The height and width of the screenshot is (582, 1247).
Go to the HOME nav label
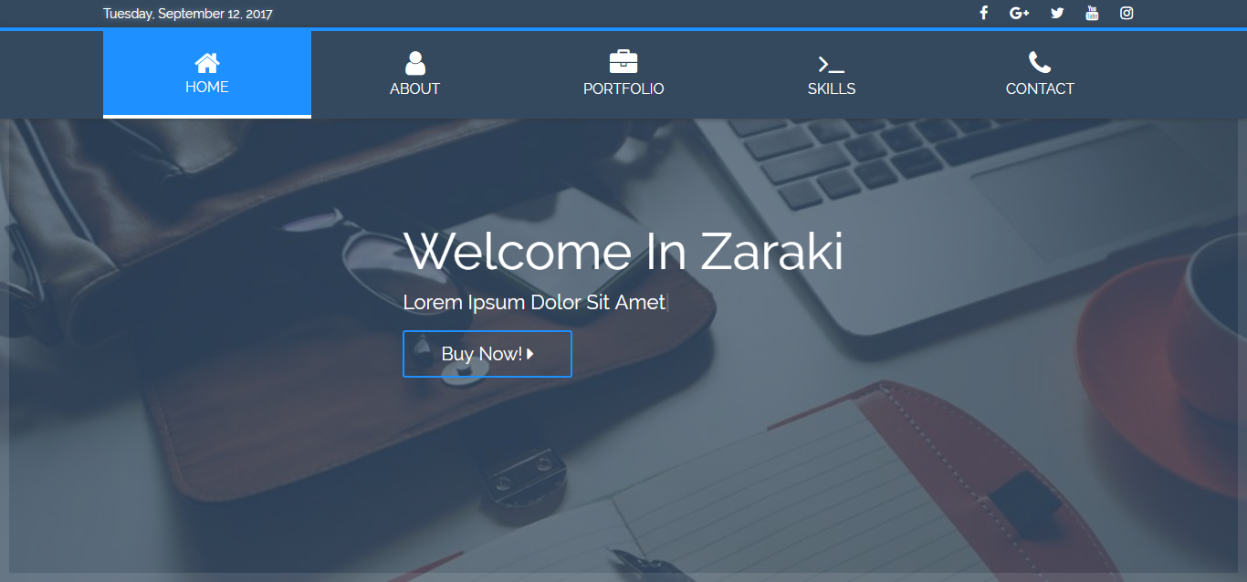pos(207,87)
